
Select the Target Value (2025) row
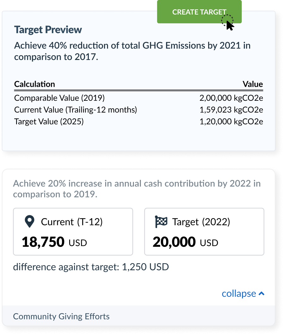pyautogui.click(x=139, y=122)
